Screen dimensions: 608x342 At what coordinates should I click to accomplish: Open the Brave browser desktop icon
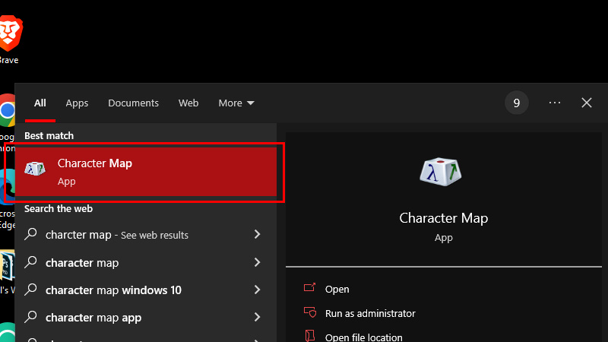(x=11, y=33)
